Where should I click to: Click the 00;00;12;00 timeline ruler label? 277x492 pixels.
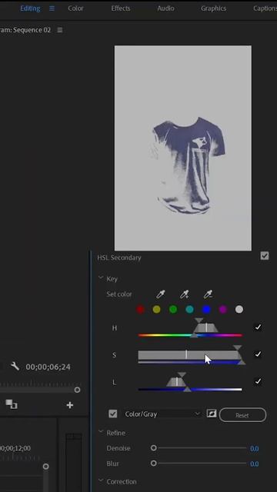point(15,448)
